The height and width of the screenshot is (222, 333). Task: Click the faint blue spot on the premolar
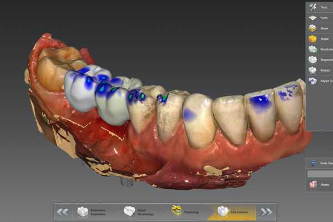click(x=189, y=114)
